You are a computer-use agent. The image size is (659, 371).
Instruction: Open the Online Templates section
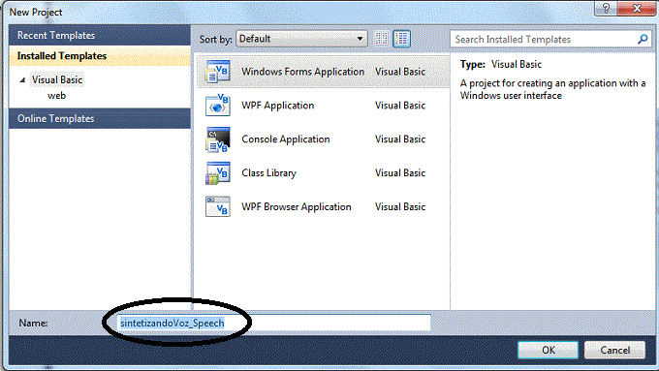point(100,118)
